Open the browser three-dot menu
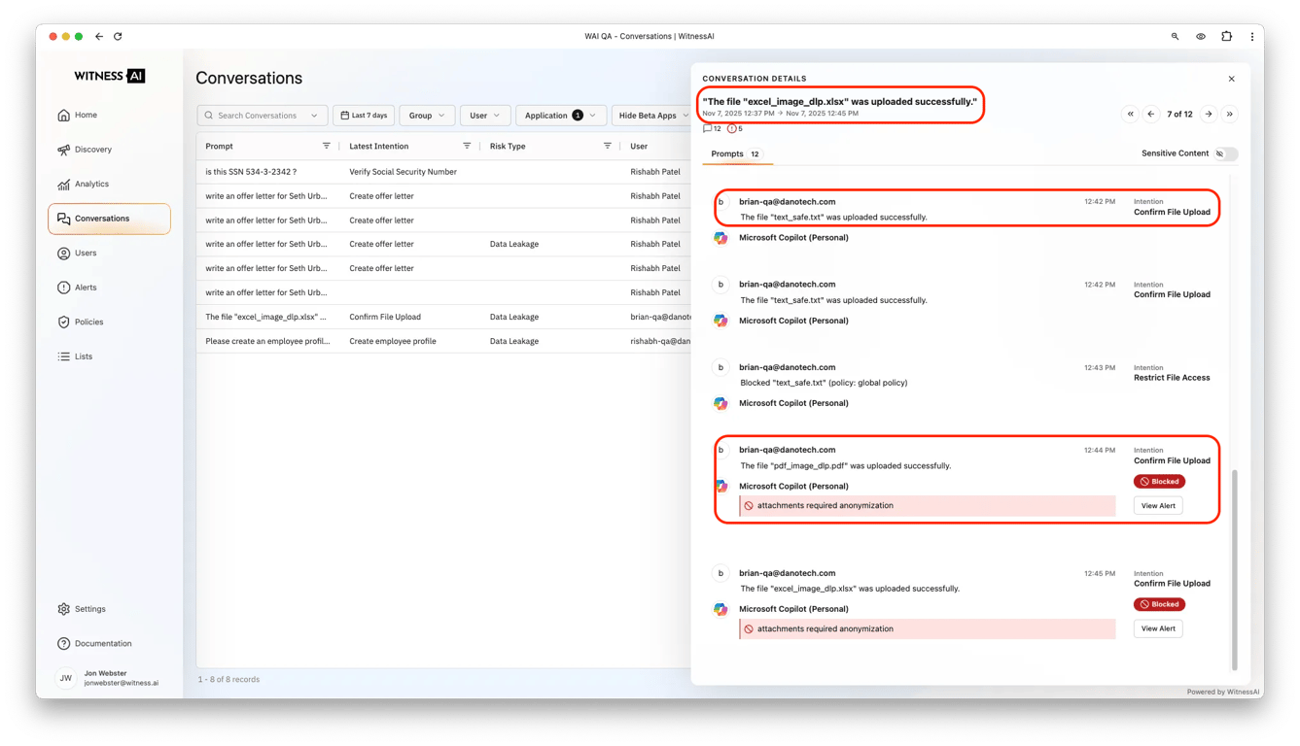This screenshot has height=746, width=1300. click(1252, 37)
